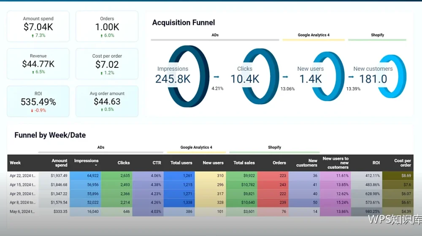Click the Orders 1.00K scorecard
This screenshot has width=422, height=236.
pos(107,27)
